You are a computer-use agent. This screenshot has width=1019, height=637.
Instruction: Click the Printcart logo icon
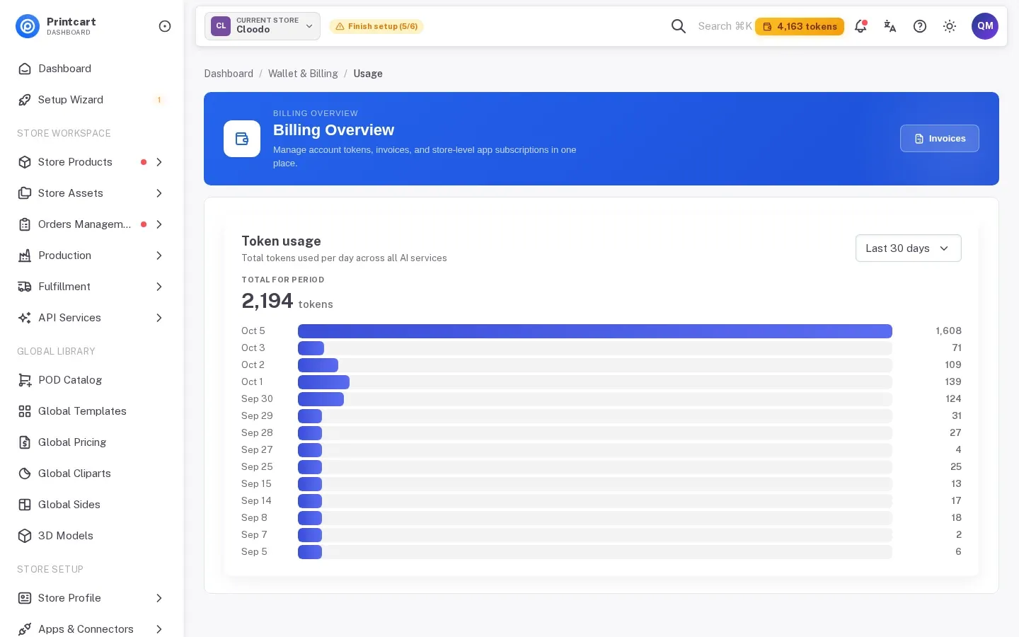pyautogui.click(x=28, y=26)
